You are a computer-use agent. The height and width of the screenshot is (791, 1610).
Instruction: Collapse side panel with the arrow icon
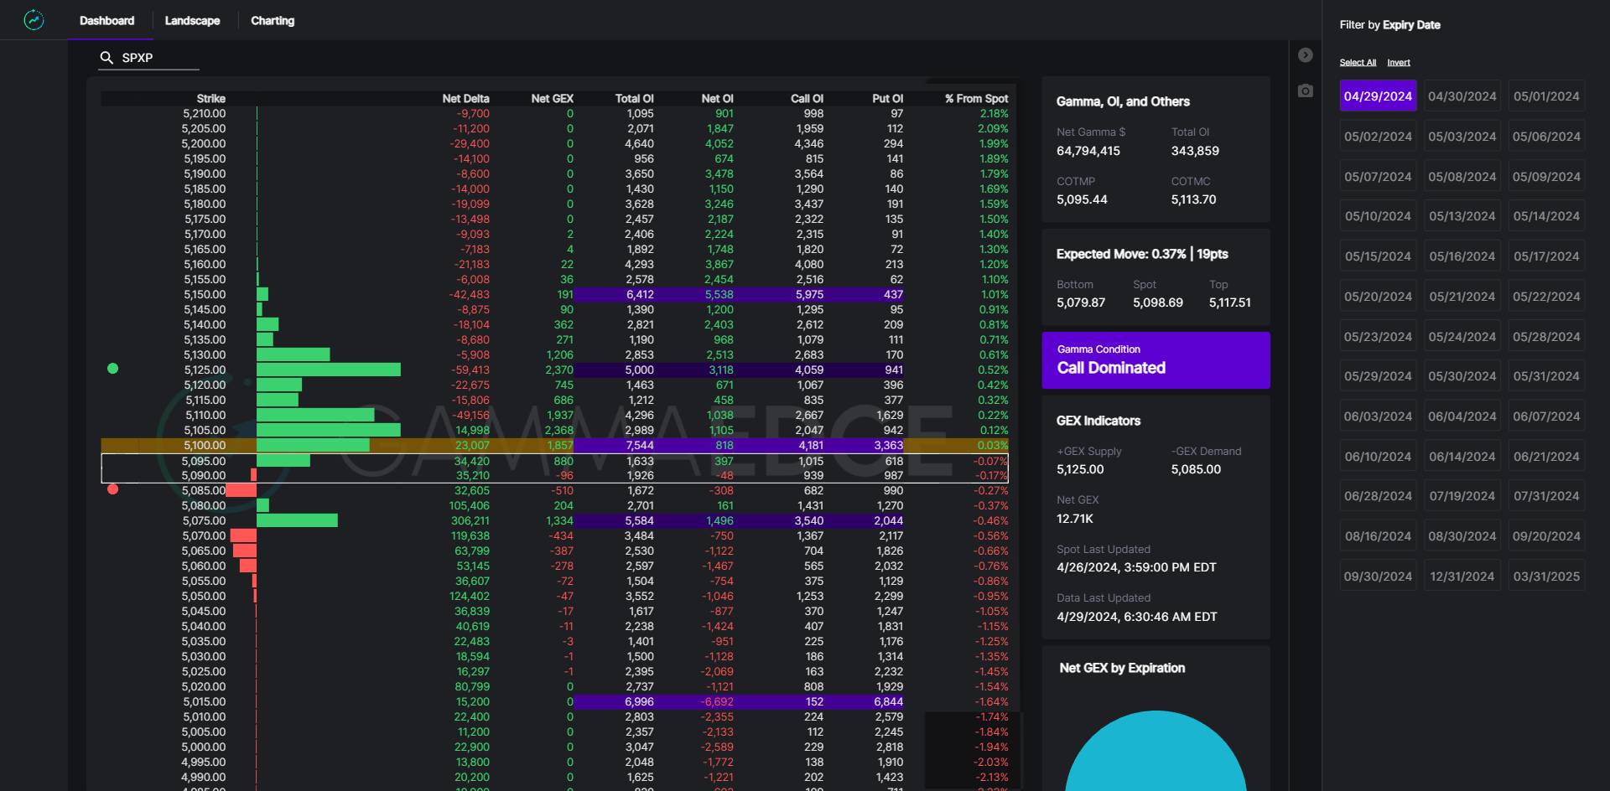[1305, 55]
